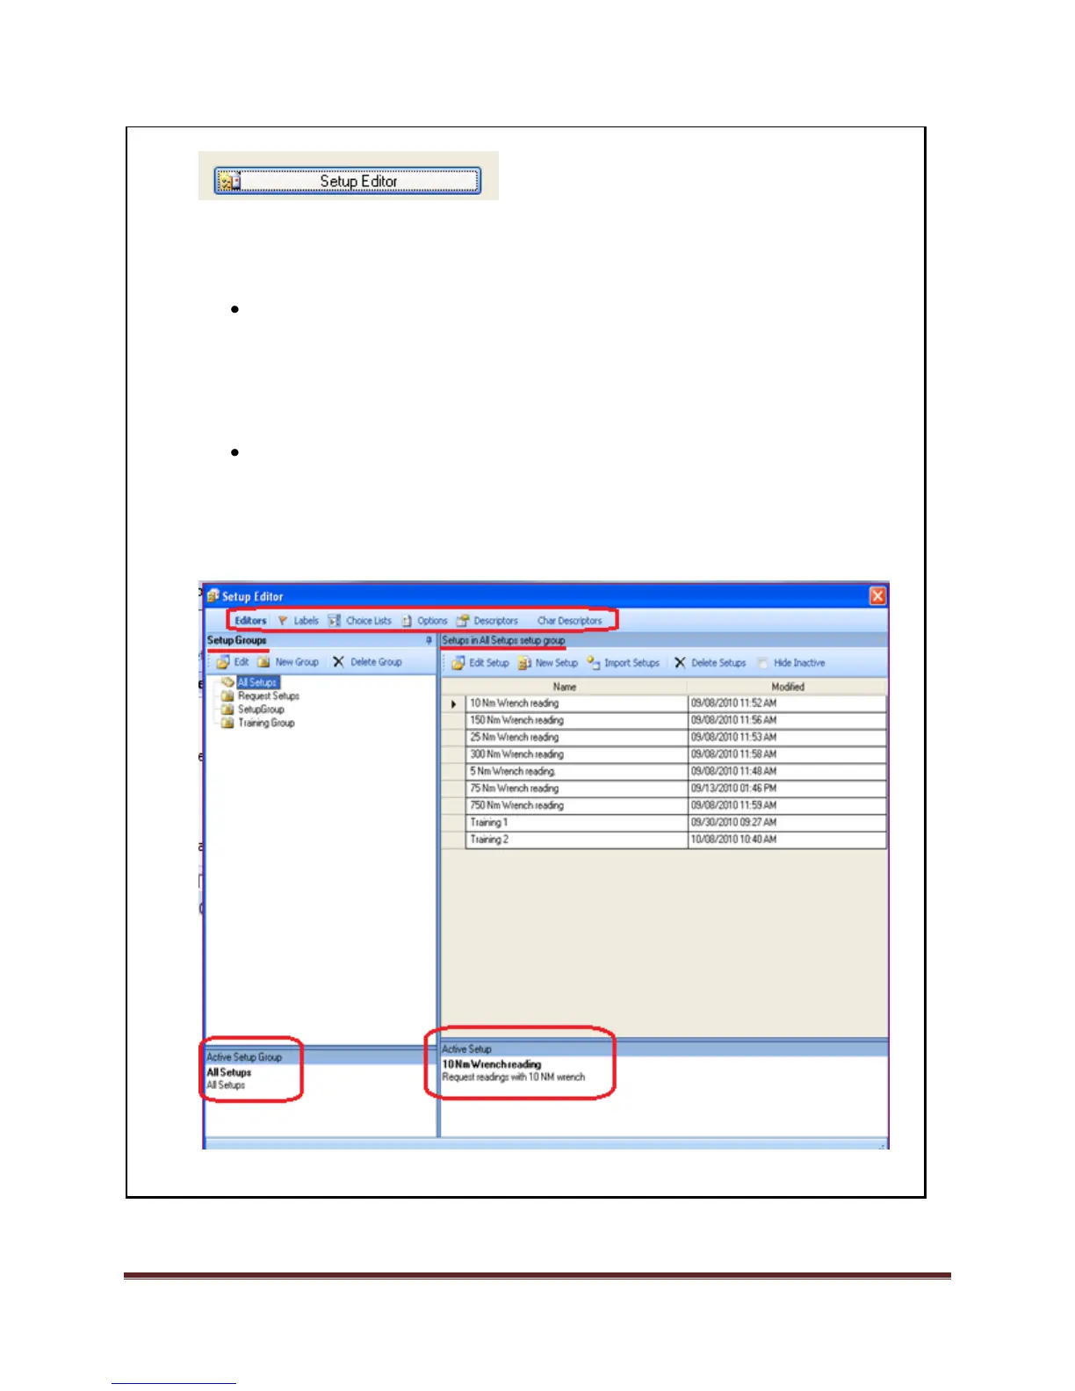Click the Active Setup Group All Setups text
This screenshot has width=1075, height=1391.
coord(228,1072)
